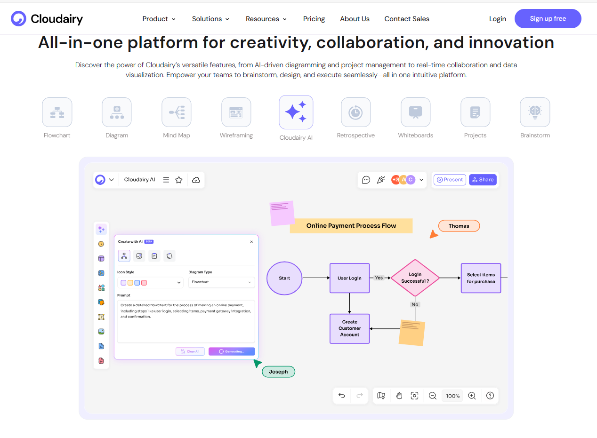This screenshot has width=597, height=438.
Task: Select image generation mode in AI panel
Action: point(139,256)
